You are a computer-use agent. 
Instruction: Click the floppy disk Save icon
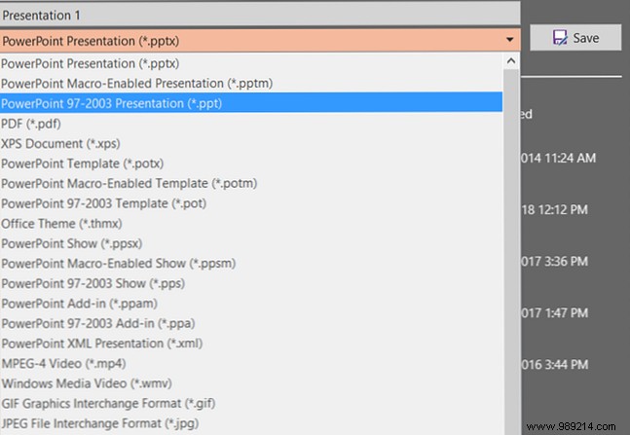click(560, 38)
